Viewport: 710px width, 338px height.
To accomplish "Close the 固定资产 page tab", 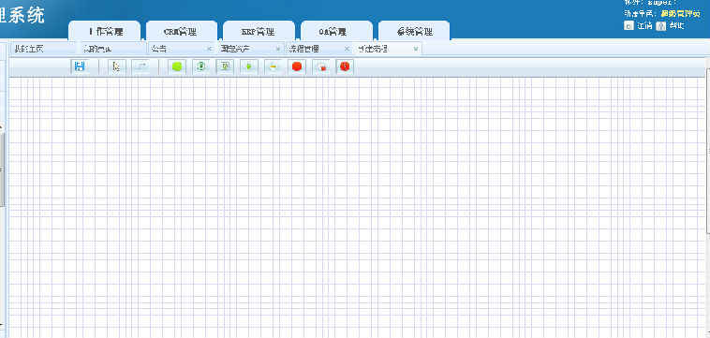I will (x=278, y=49).
